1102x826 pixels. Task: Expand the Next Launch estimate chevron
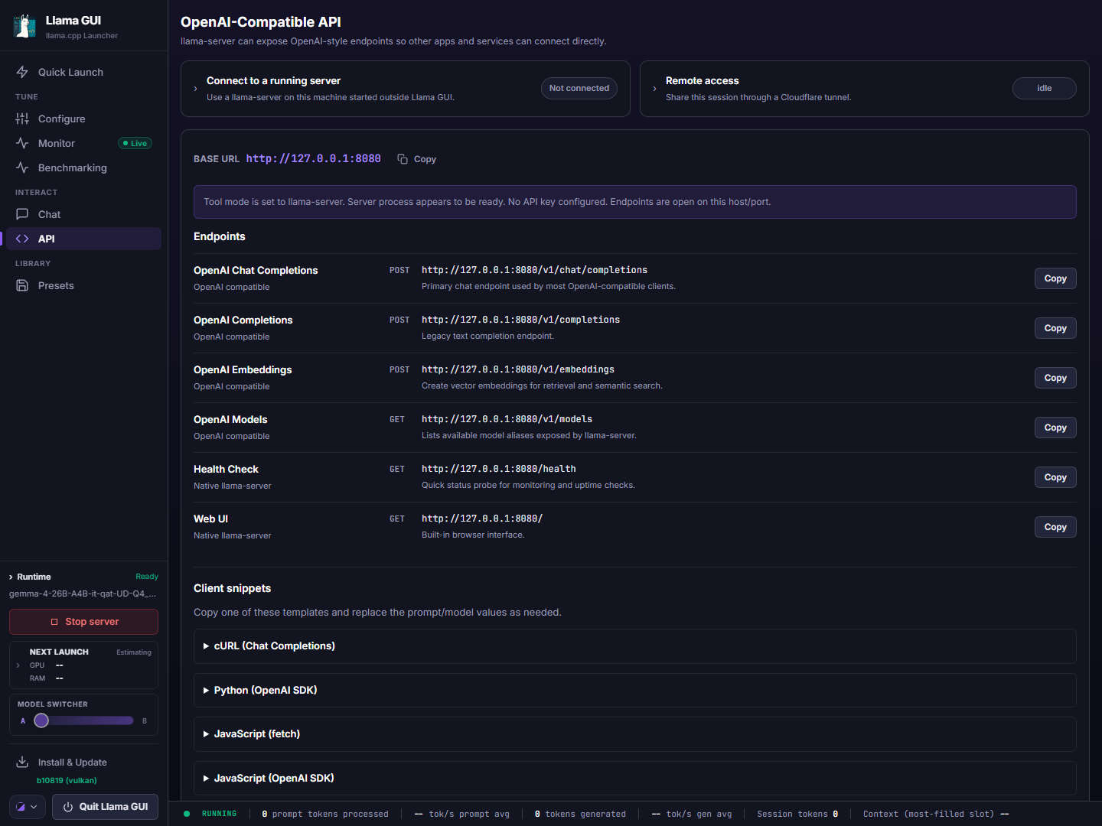(x=18, y=665)
